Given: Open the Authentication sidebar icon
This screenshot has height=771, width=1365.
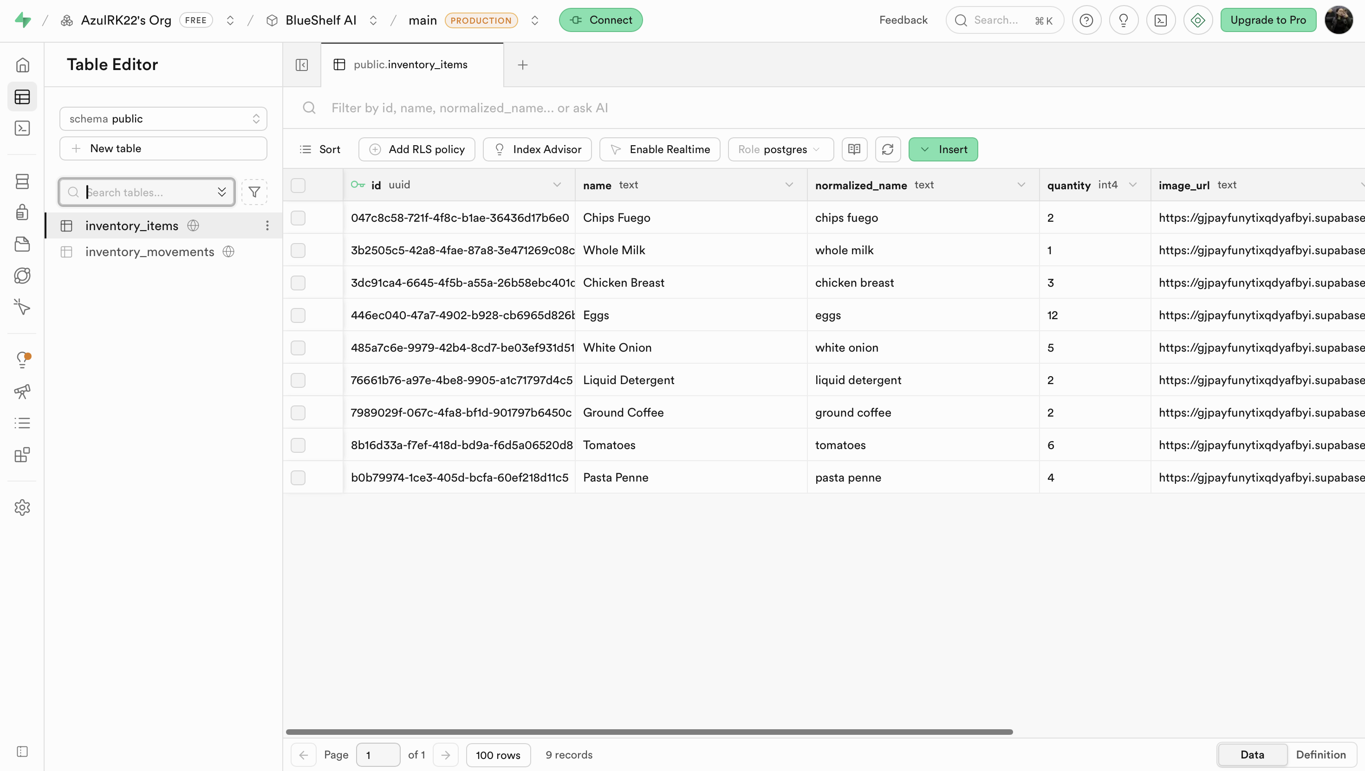Looking at the screenshot, I should point(22,212).
